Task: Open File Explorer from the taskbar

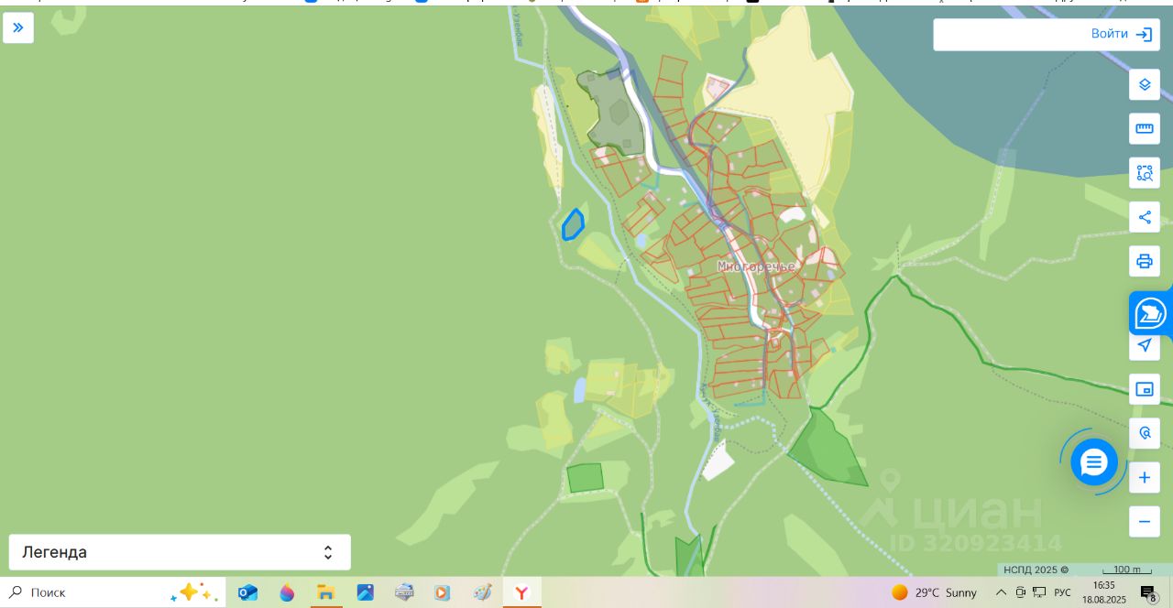Action: tap(326, 592)
